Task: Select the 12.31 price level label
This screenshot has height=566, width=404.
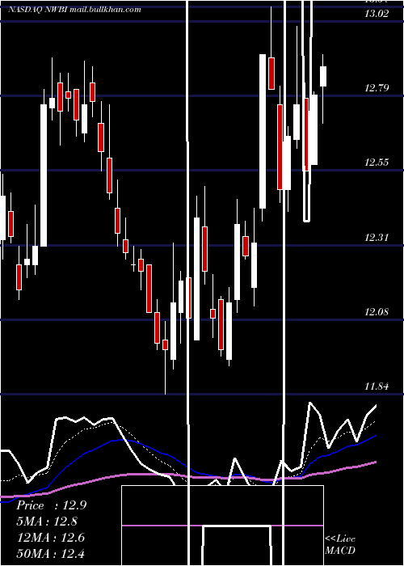Action: pyautogui.click(x=377, y=237)
